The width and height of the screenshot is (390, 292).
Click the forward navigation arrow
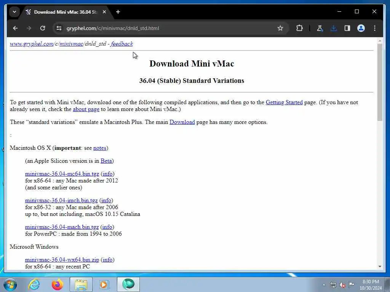coord(29,28)
